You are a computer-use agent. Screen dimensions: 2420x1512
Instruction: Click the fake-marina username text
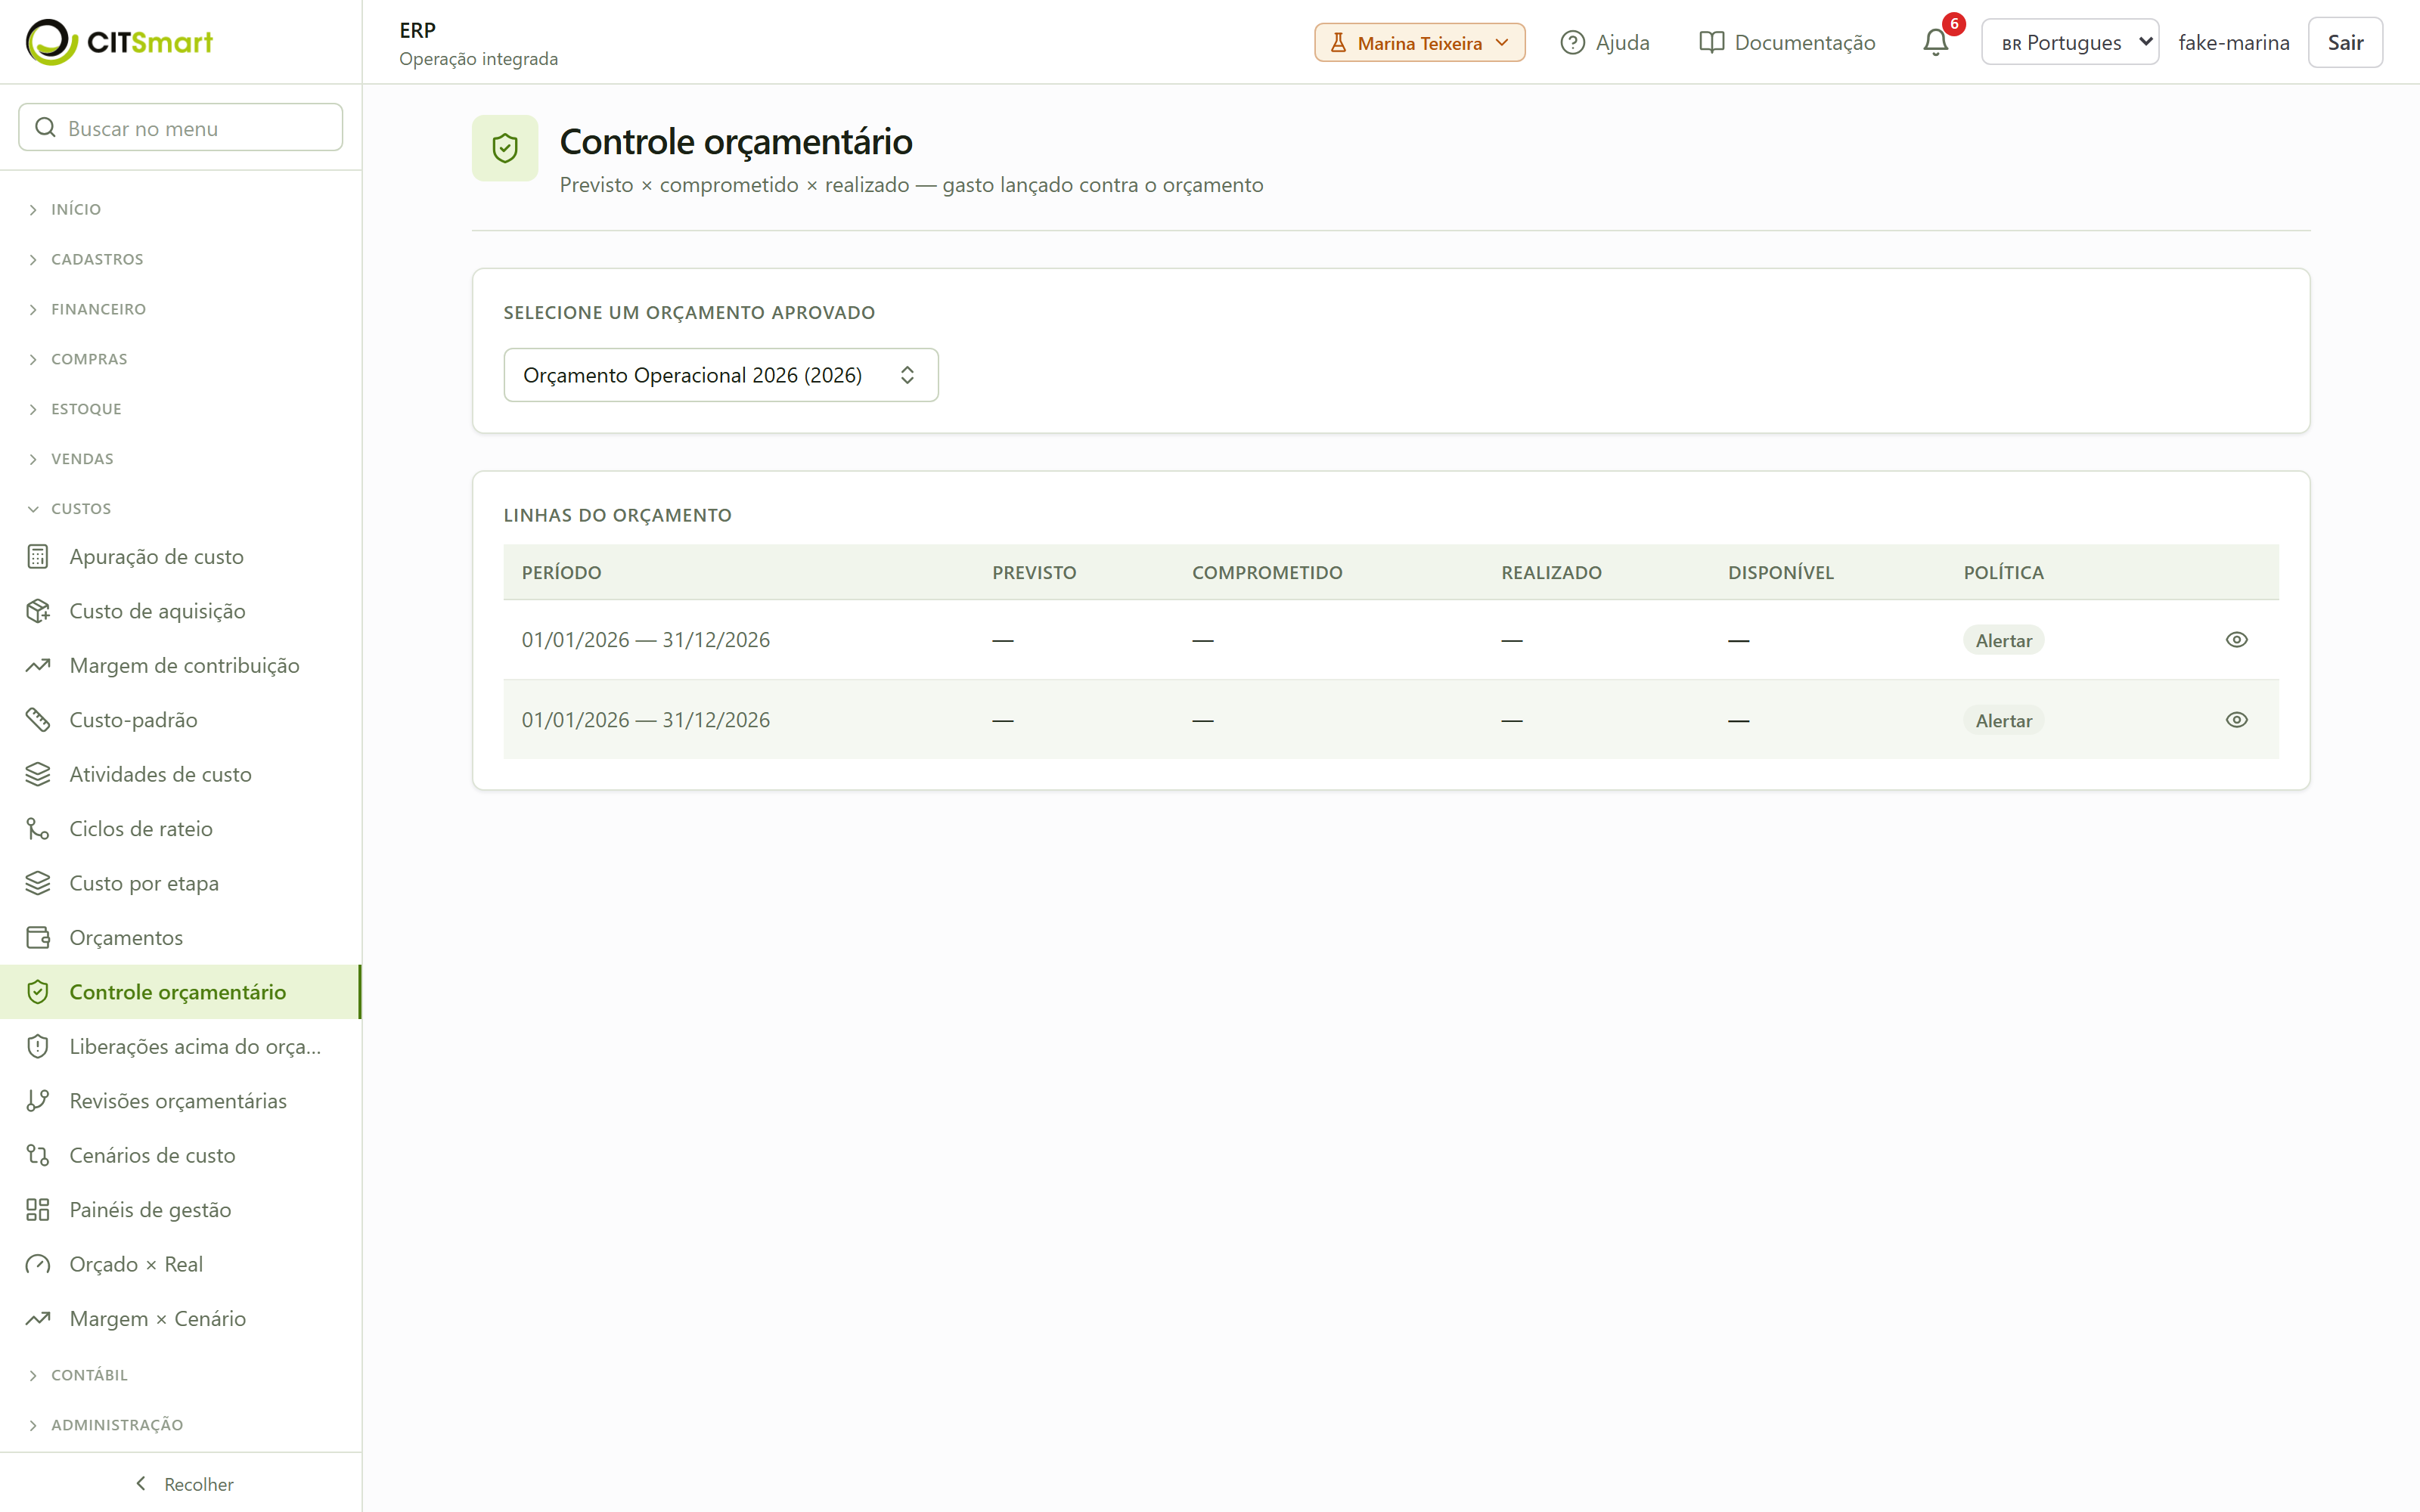click(x=2233, y=42)
